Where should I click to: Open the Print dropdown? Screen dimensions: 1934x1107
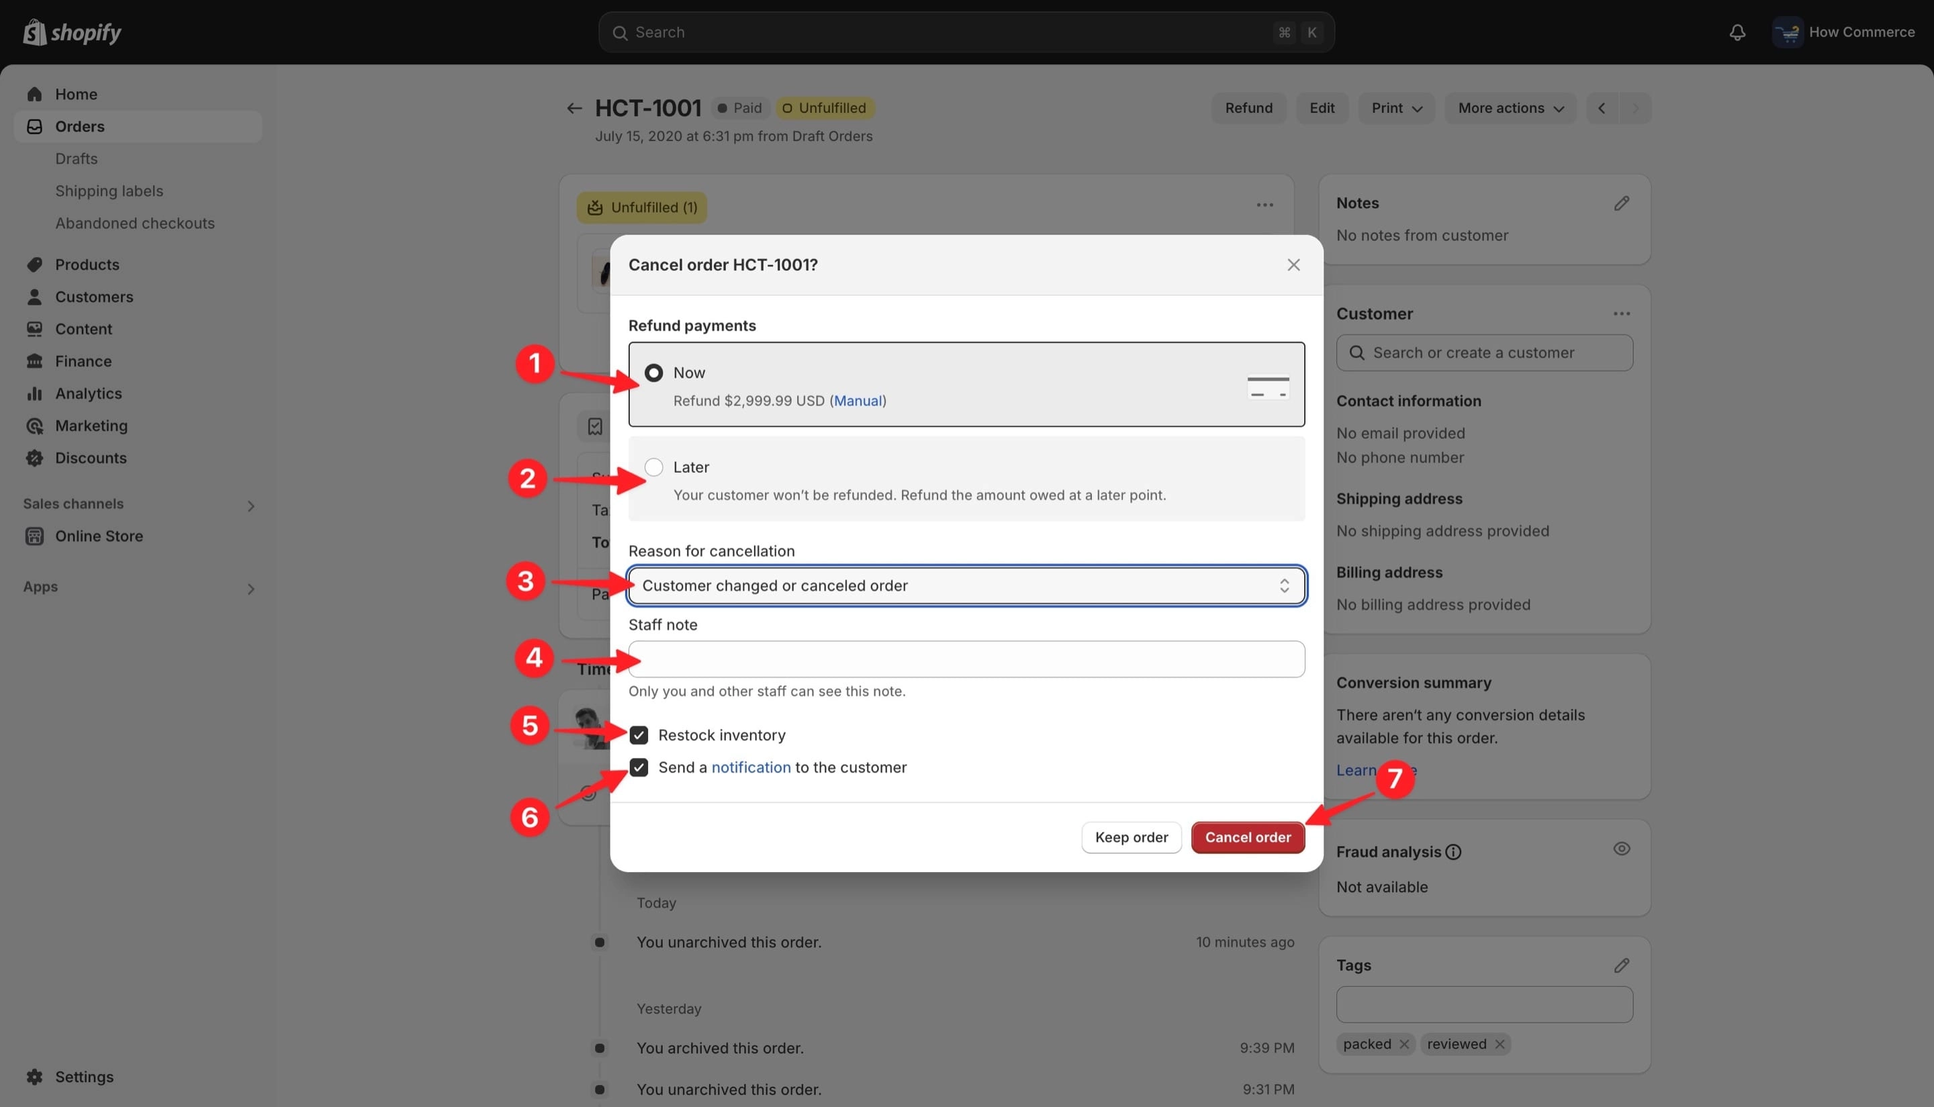(x=1396, y=108)
